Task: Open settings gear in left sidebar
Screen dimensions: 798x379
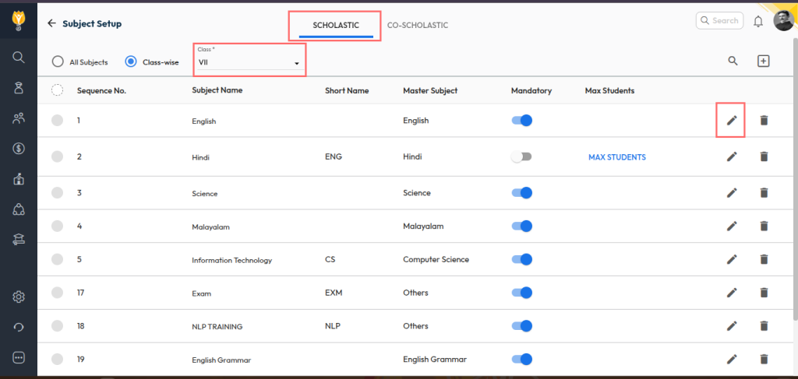Action: 19,297
